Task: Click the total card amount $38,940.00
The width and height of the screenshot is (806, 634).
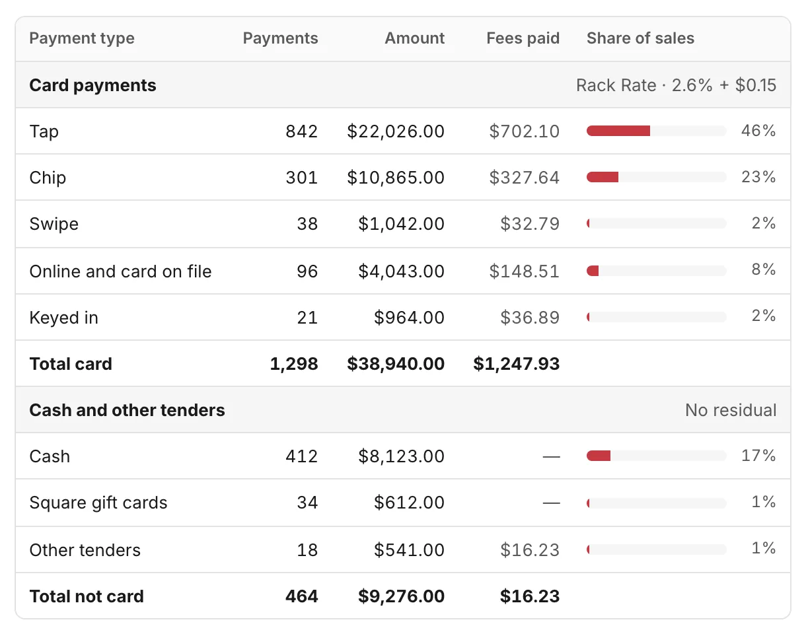Action: (396, 364)
